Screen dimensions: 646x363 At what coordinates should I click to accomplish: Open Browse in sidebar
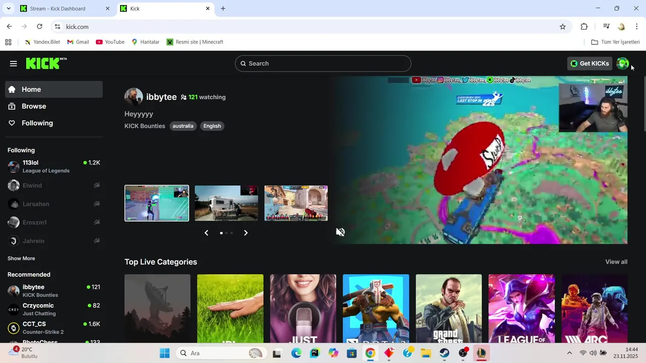(54, 106)
